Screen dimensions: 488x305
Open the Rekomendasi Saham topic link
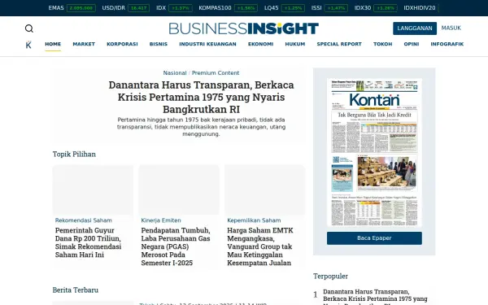[x=84, y=220]
